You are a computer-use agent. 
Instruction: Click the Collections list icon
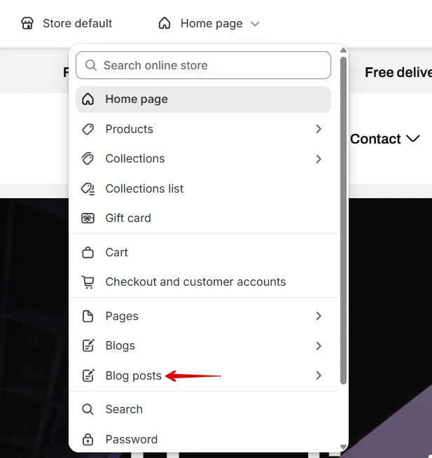(x=88, y=188)
